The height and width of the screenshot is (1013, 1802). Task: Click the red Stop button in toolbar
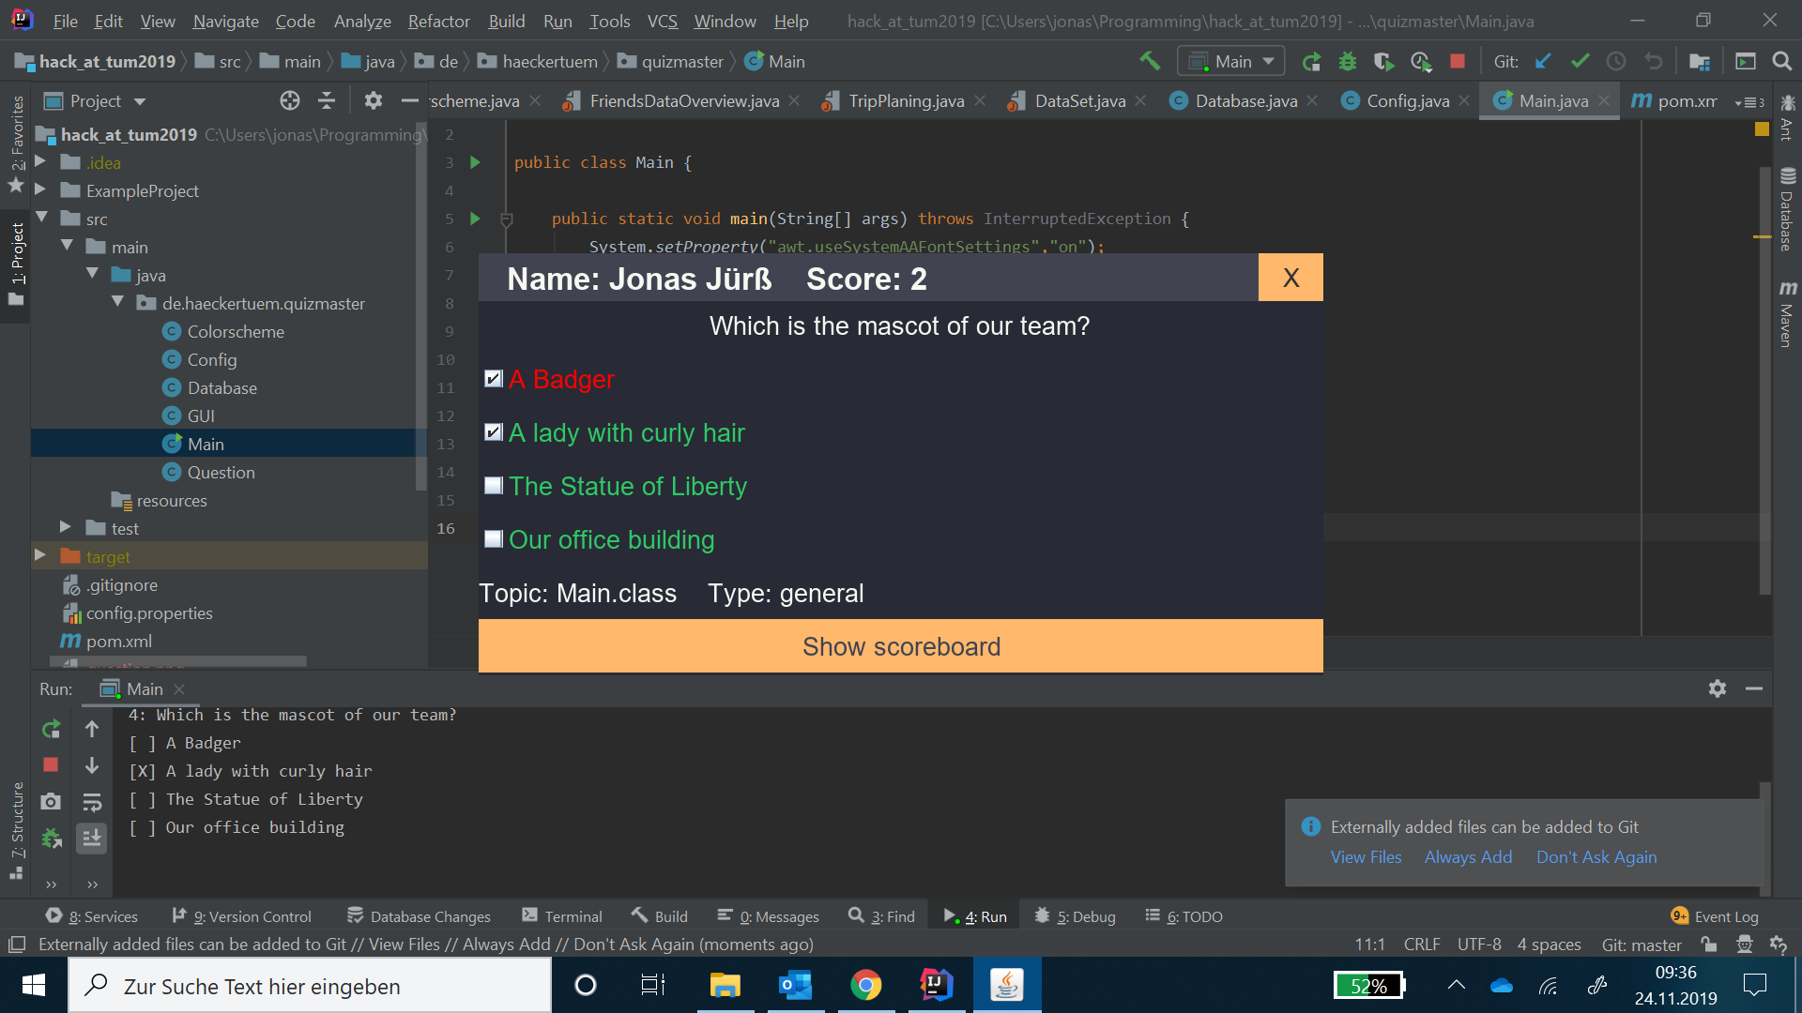click(1458, 61)
